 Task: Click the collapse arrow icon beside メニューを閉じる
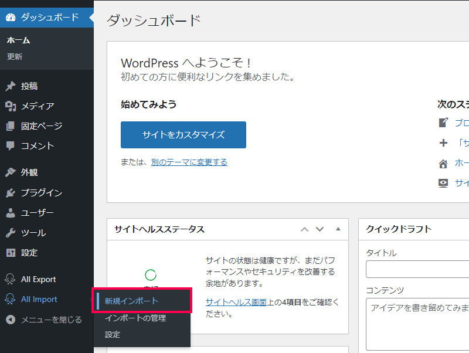tap(11, 320)
